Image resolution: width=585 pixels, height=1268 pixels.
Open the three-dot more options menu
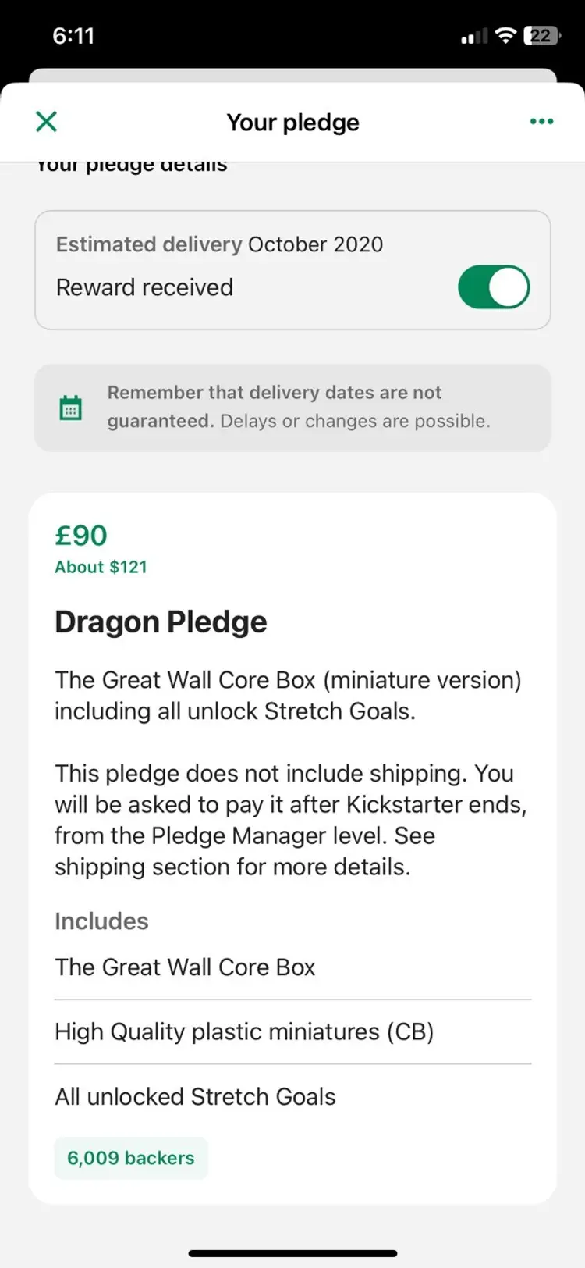point(541,122)
